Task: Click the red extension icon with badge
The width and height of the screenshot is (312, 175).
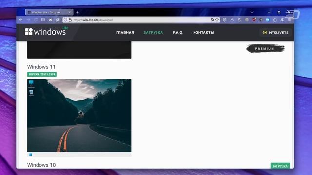Action: 254,19
